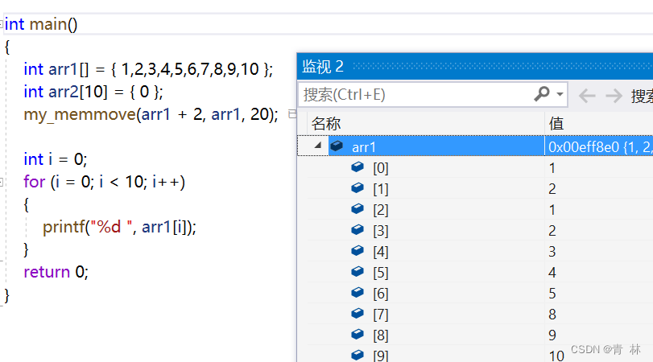Select the [1] row name

point(381,189)
